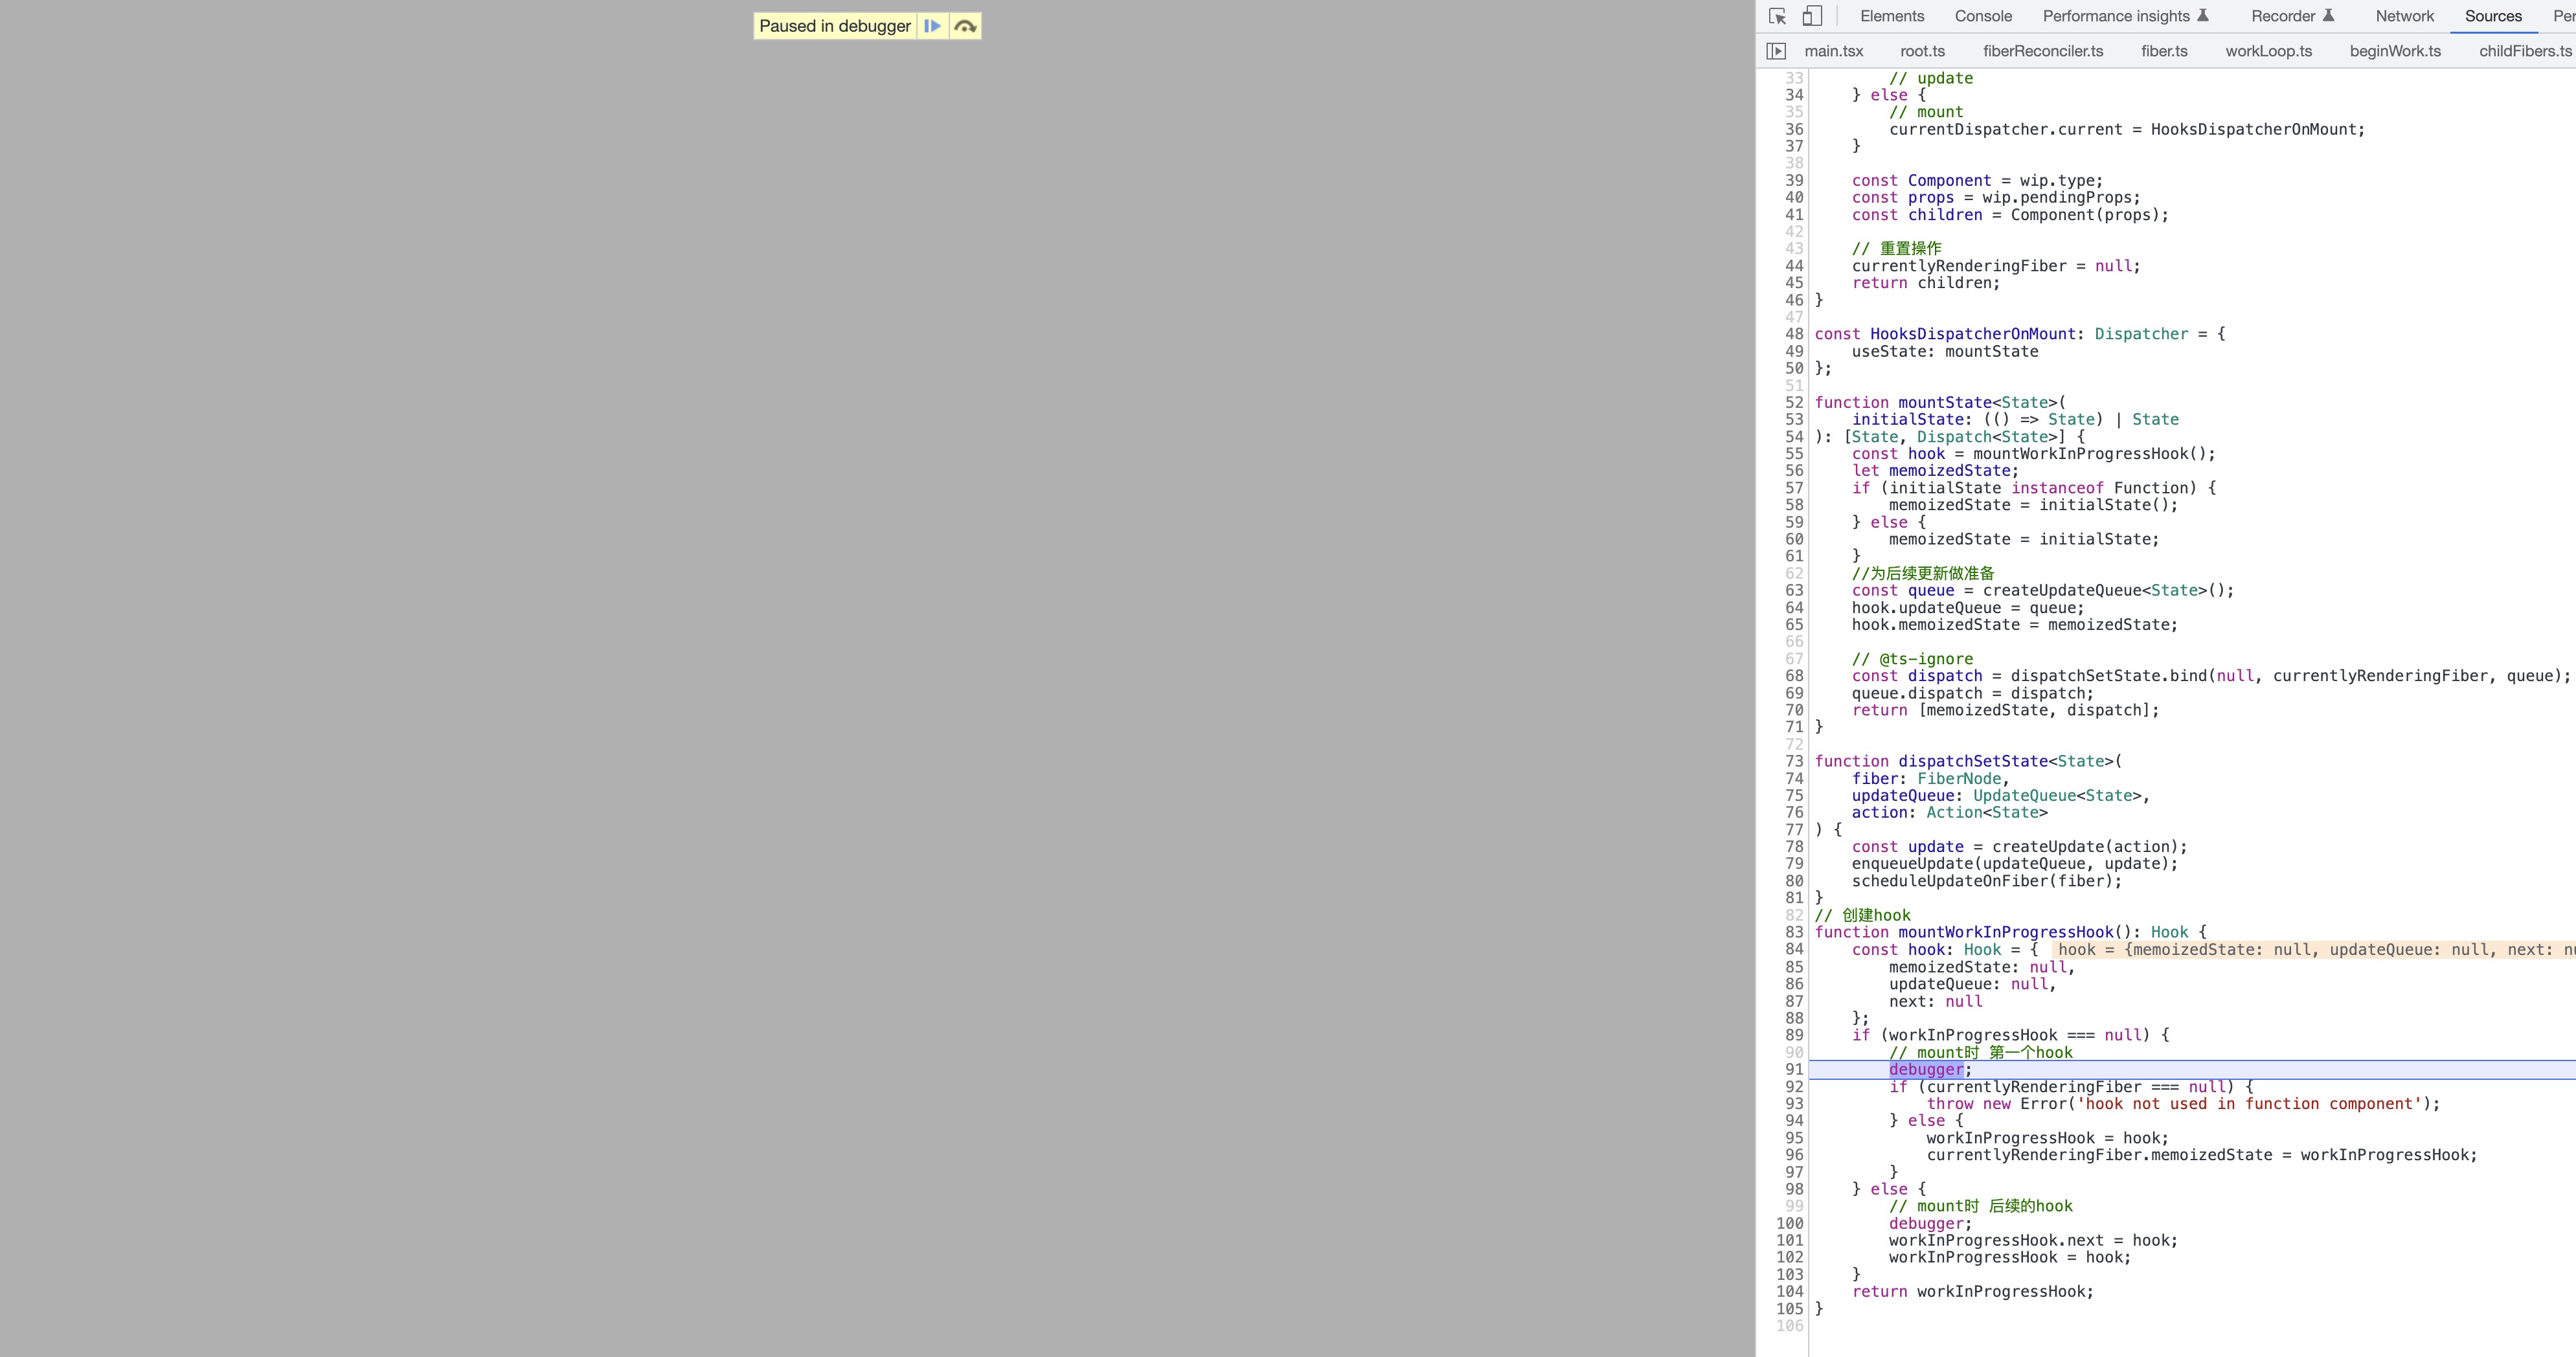Select the Sources panel tab
The image size is (2576, 1357).
pos(2493,16)
